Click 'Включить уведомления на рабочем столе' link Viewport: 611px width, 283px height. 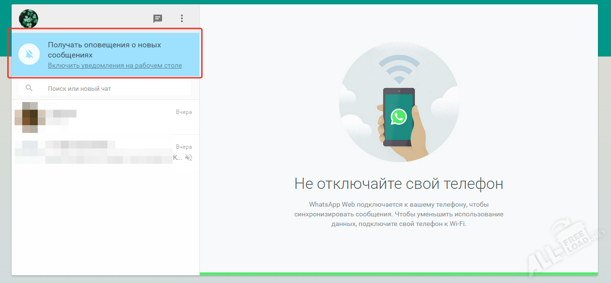[115, 65]
